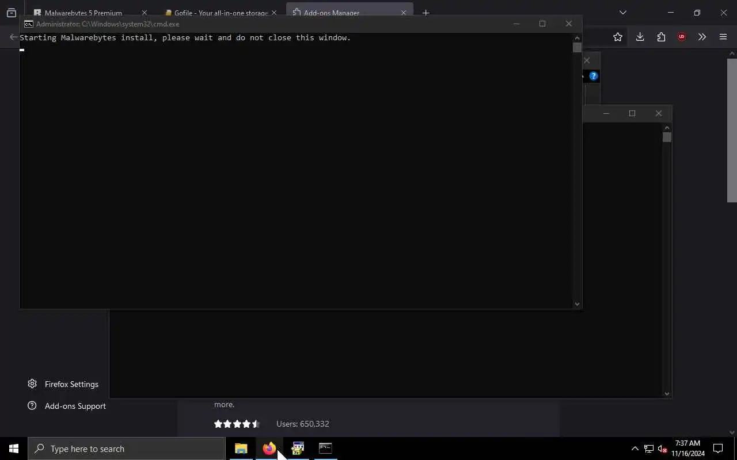
Task: Go back with the Firefox back arrow
Action: (14, 37)
